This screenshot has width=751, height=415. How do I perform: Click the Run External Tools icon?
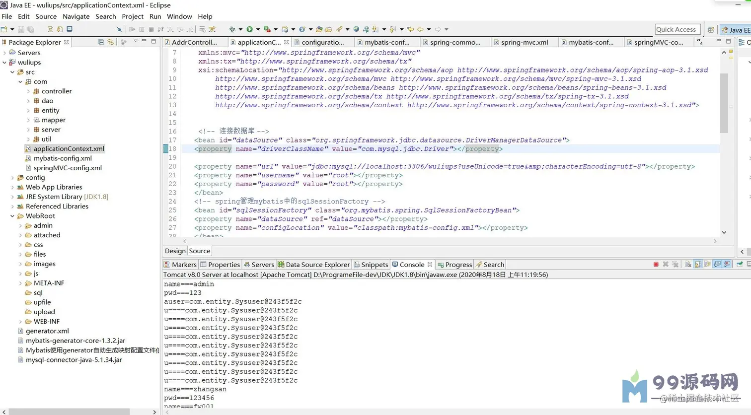point(267,29)
